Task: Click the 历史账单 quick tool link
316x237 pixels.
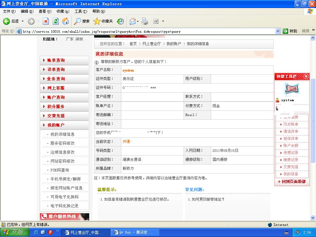Action: click(291, 124)
